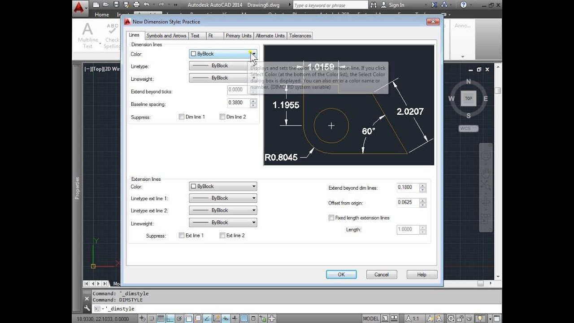This screenshot has width=574, height=323.
Task: Enable Suppress Dim line 1 checkbox
Action: pos(182,117)
